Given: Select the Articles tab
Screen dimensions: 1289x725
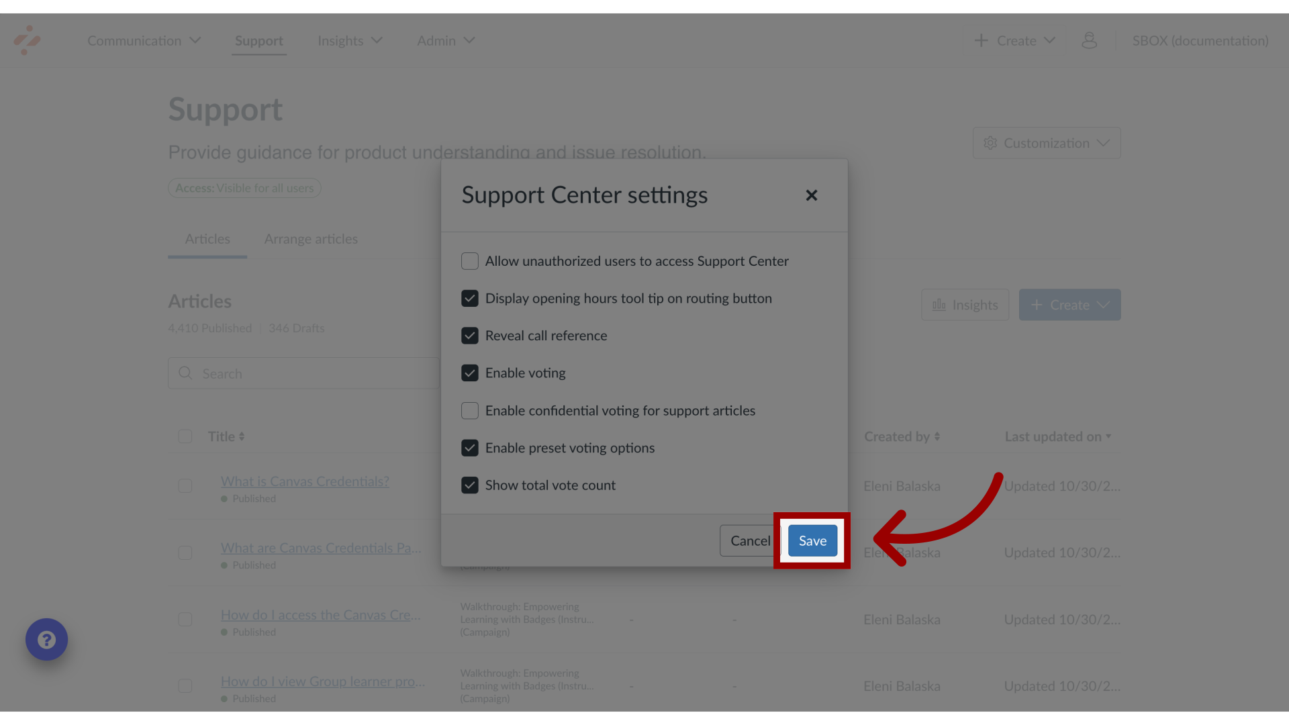Looking at the screenshot, I should pyautogui.click(x=207, y=238).
